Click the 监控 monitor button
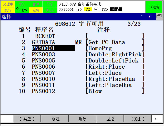 tap(110, 119)
